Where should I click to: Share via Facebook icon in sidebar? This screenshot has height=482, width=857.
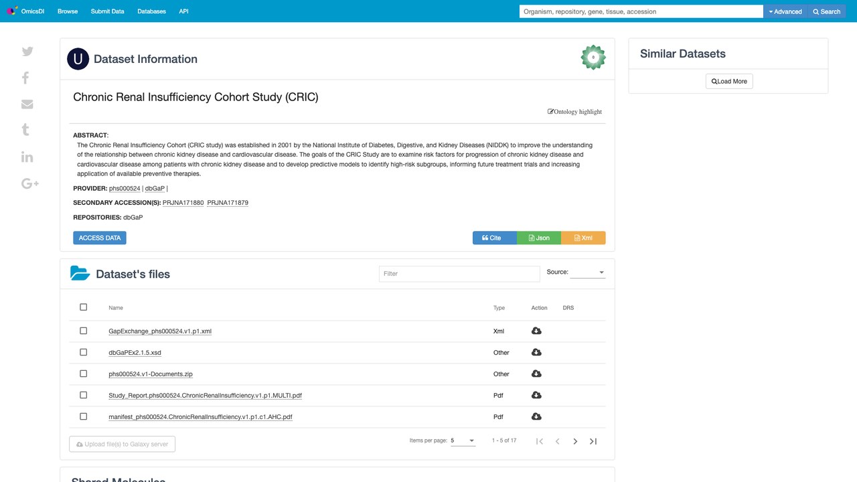[x=25, y=78]
